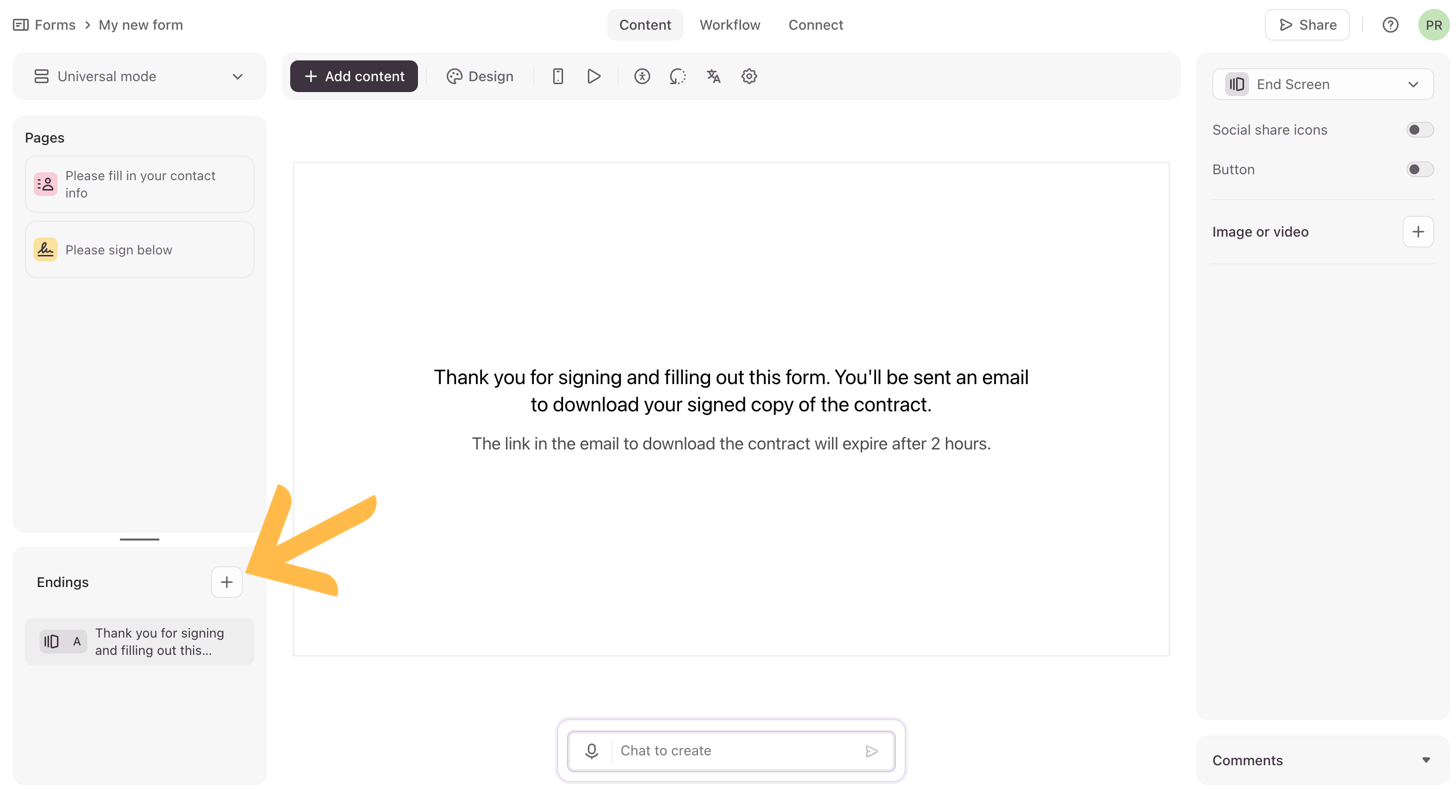
Task: Enable Social share icons toggle
Action: [1419, 130]
